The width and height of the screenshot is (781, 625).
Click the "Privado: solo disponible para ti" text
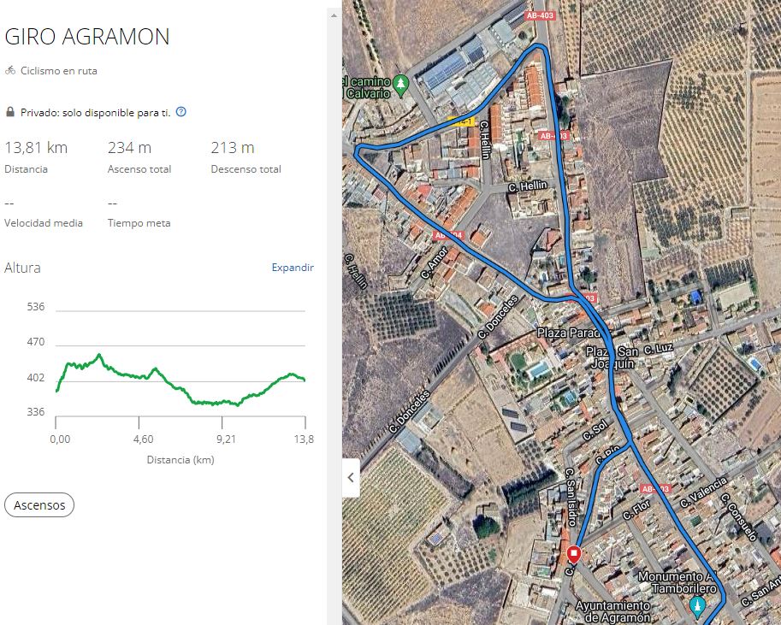pos(95,112)
